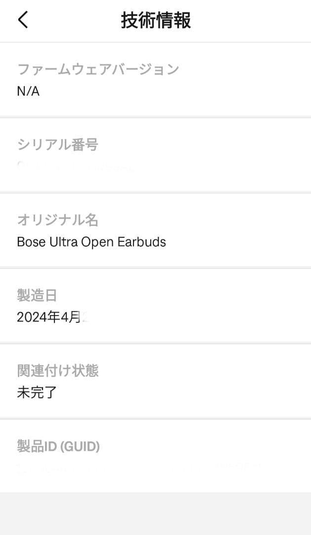Tap the ファームウェアバージョン label
Image resolution: width=311 pixels, height=535 pixels.
97,70
